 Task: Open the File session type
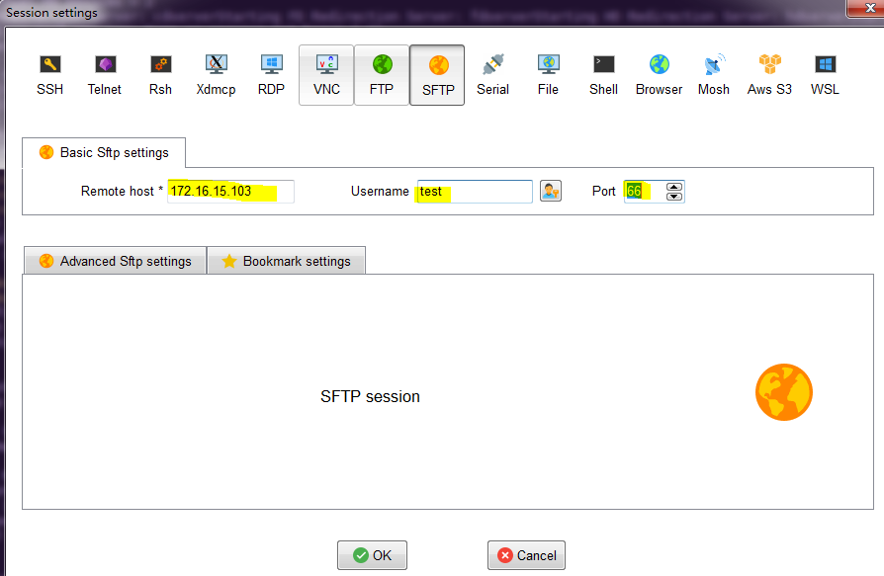[x=548, y=74]
